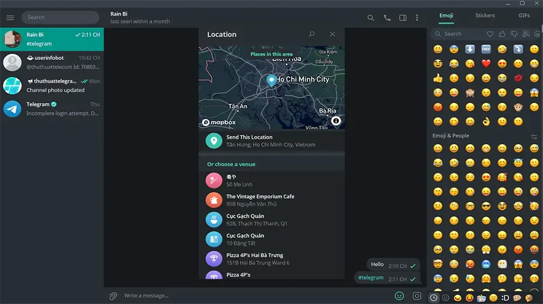Search inside the Rain Bi chat
This screenshot has width=543, height=304.
(x=370, y=18)
